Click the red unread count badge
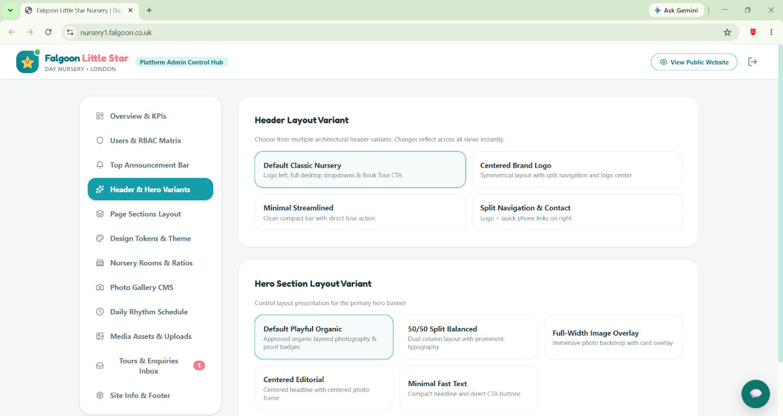The height and width of the screenshot is (416, 783). [199, 365]
